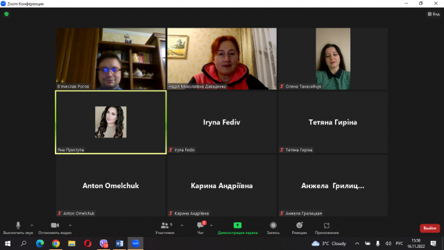Start recording with the Запись button
The image size is (444, 250).
(273, 228)
